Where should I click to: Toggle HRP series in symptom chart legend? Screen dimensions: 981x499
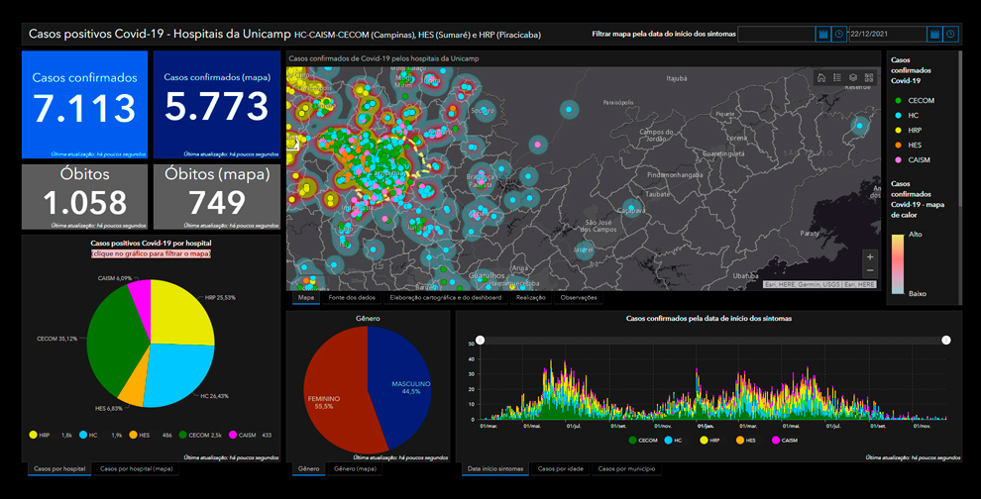point(708,440)
